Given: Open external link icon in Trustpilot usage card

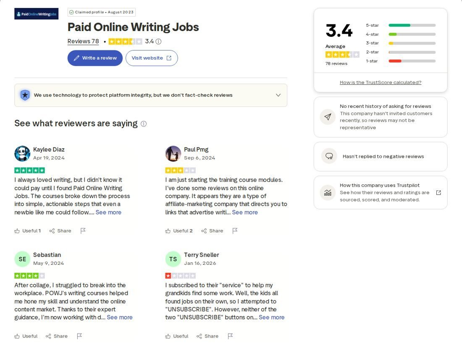Looking at the screenshot, I should click(438, 193).
